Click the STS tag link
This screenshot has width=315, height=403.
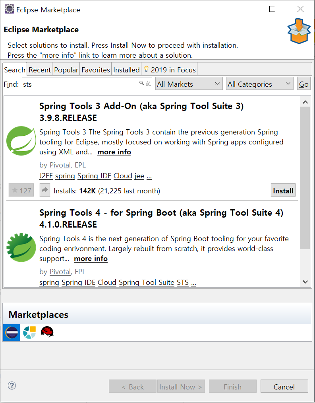coord(183,282)
